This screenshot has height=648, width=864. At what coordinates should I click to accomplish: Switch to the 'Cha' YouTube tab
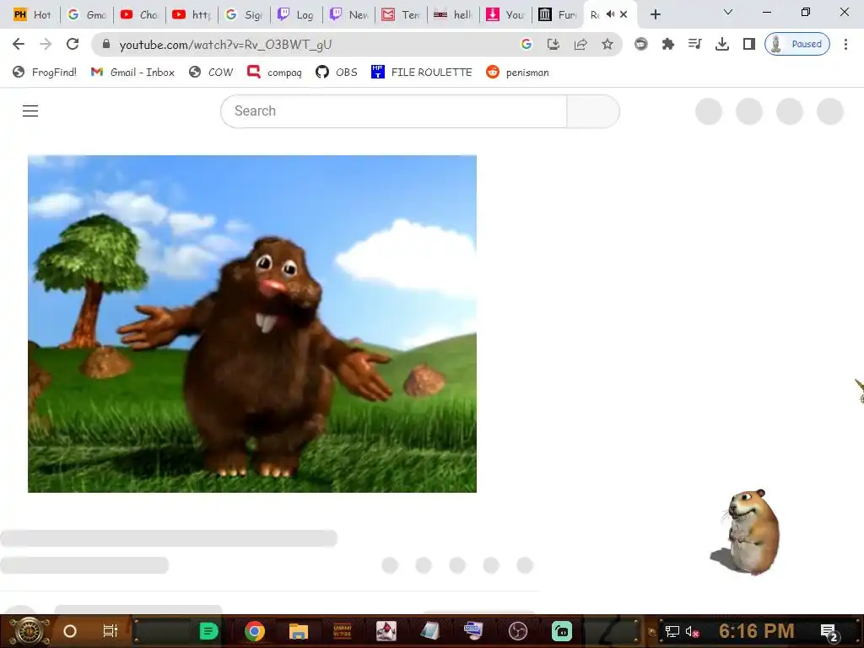click(x=139, y=15)
